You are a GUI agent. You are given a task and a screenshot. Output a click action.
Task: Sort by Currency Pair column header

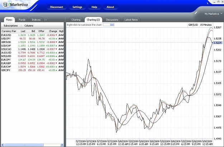(9, 31)
